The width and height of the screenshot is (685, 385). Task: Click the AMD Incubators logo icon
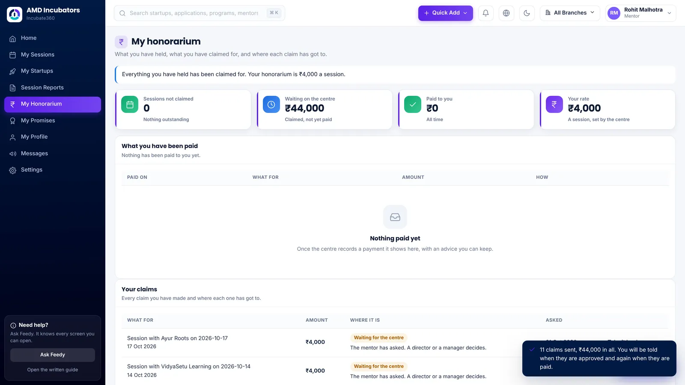click(x=15, y=14)
